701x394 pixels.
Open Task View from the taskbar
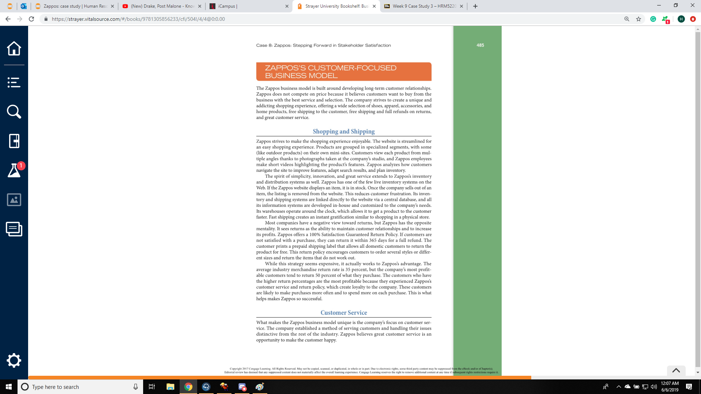pyautogui.click(x=152, y=387)
